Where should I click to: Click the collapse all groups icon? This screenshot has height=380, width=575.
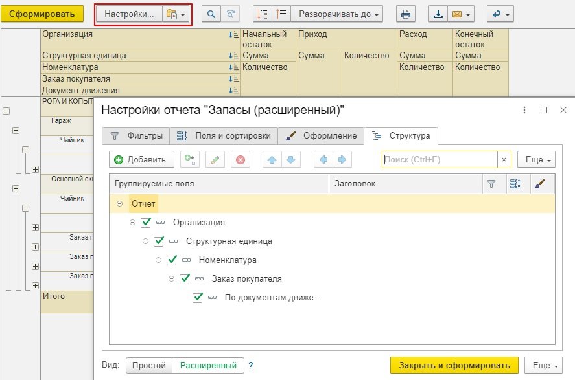pos(263,14)
